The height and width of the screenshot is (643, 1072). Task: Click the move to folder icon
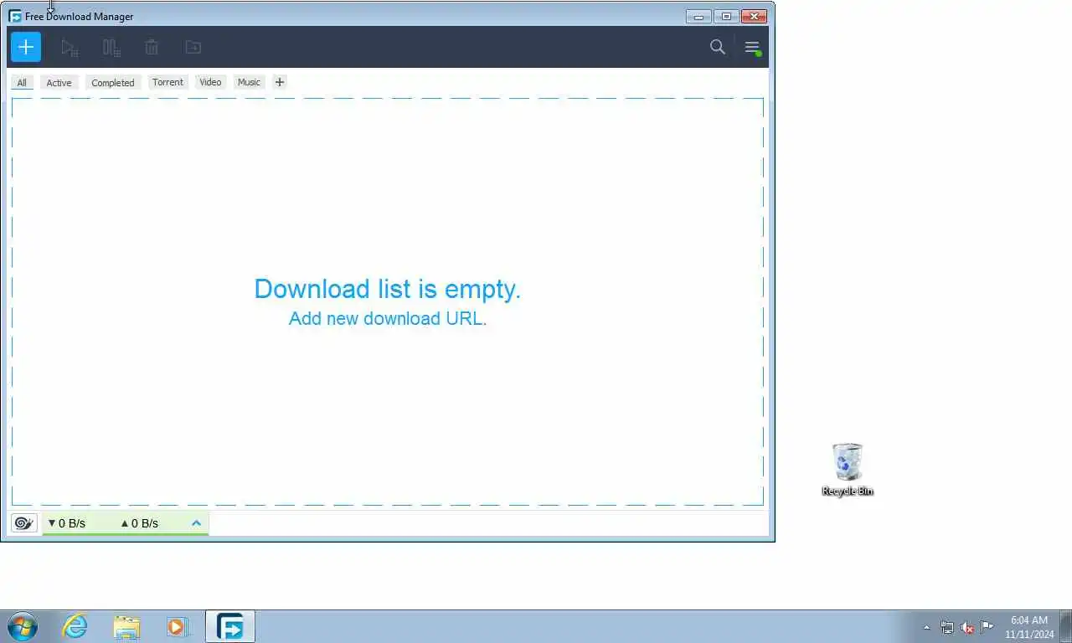click(193, 48)
